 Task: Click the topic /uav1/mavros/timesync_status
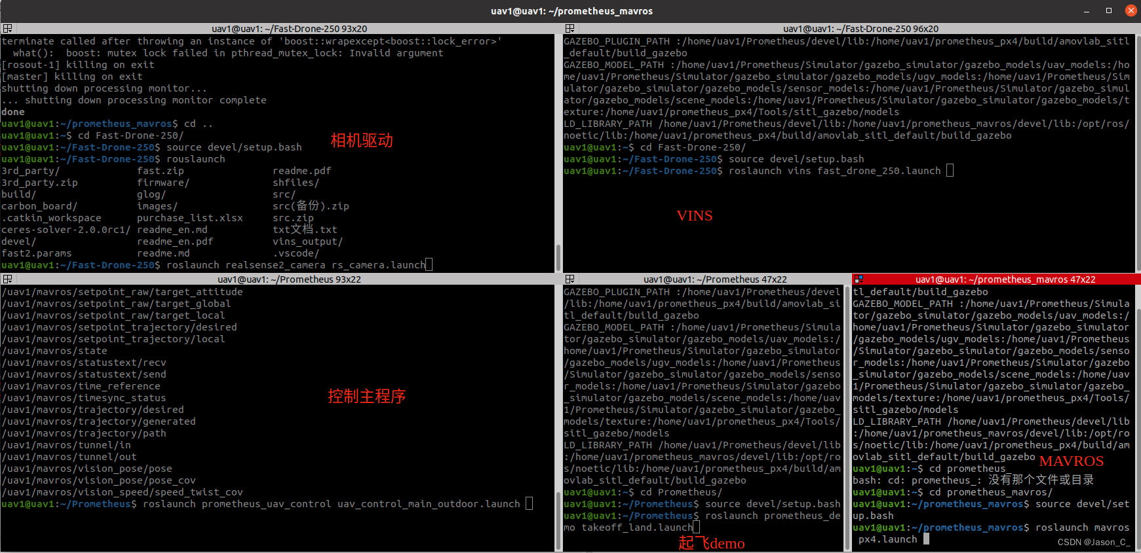tap(84, 398)
